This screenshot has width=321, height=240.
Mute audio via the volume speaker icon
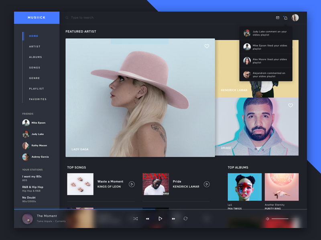267,219
